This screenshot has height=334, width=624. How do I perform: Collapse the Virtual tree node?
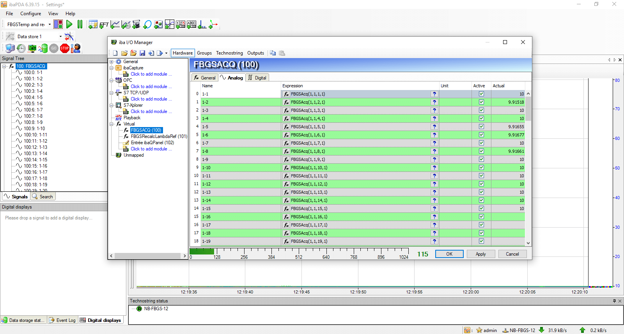point(112,124)
